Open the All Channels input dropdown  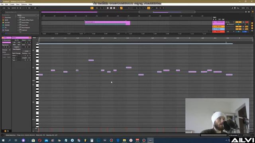click(230, 24)
